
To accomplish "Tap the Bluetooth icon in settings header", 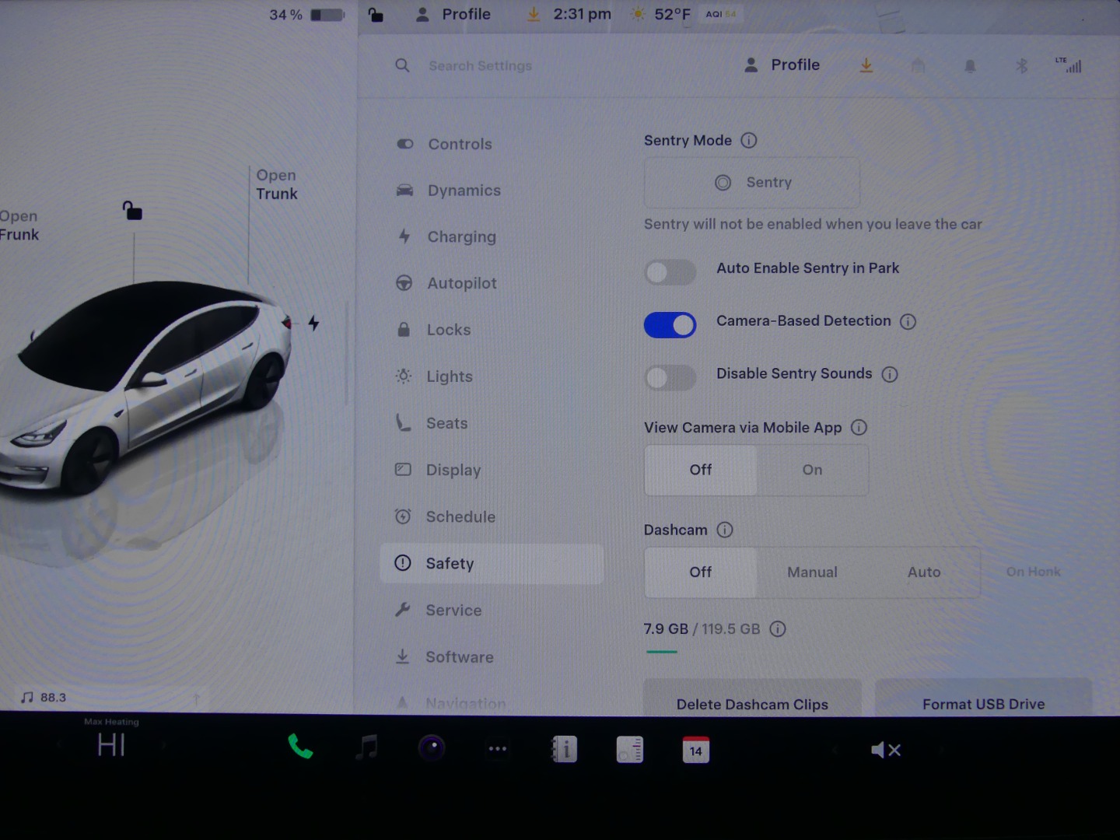I will [1022, 66].
